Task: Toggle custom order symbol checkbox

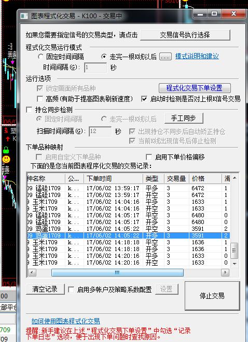Action: point(39,157)
